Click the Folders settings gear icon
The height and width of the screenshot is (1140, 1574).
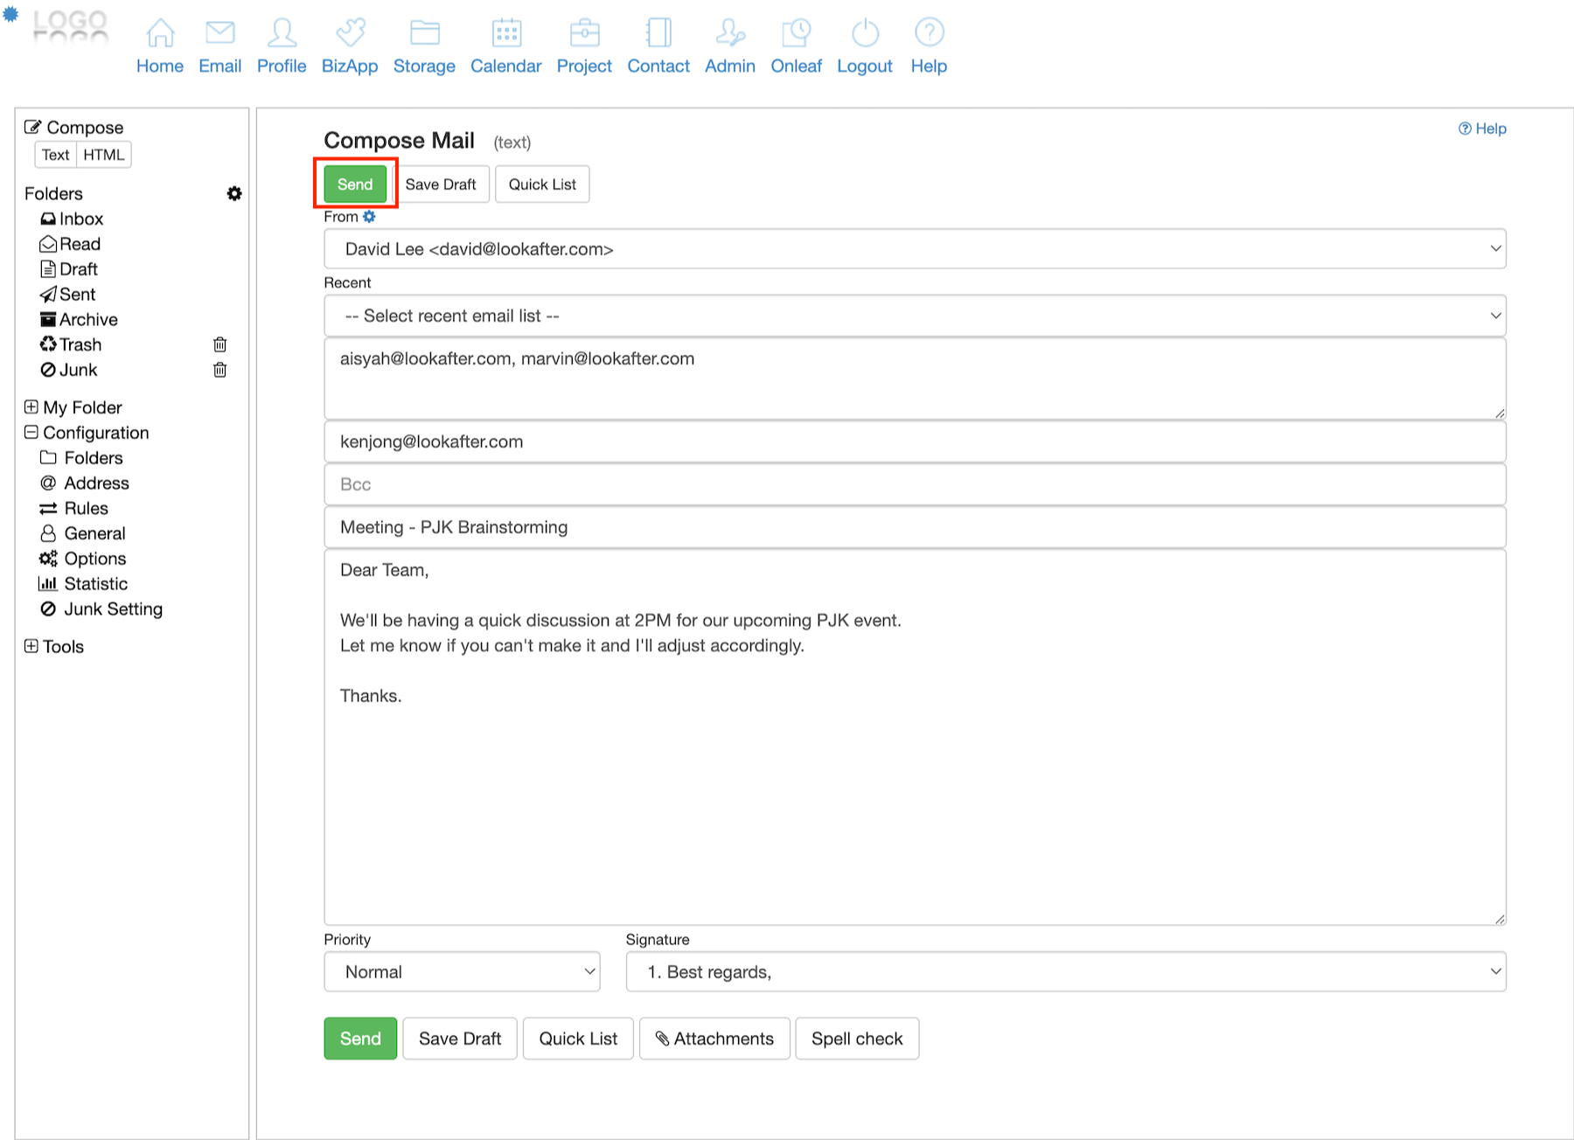pos(234,193)
